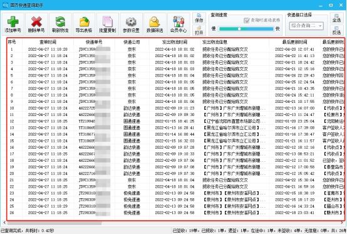Click the horizontal scrollbar thumb below table
The height and width of the screenshot is (234, 347).
(x=54, y=223)
